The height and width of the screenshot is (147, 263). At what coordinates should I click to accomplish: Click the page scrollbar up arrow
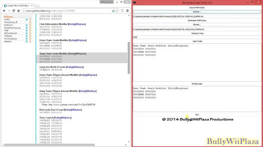(129, 16)
